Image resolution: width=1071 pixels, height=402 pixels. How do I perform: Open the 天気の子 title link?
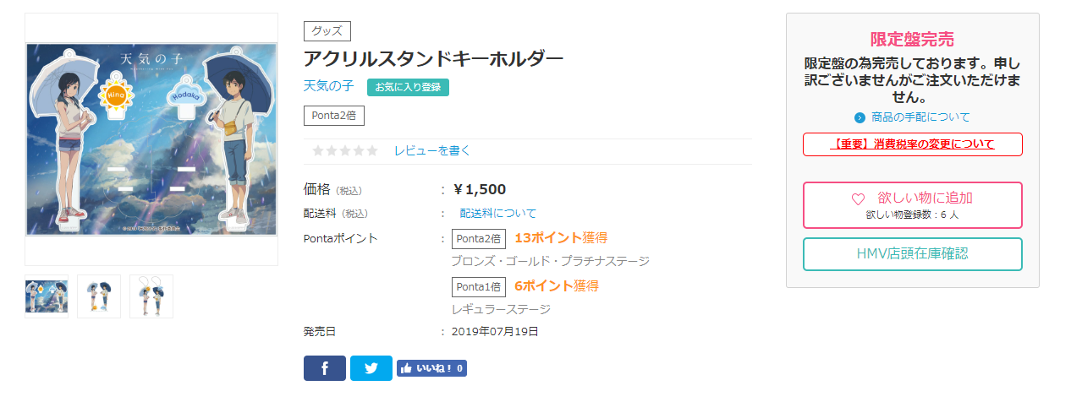(x=329, y=86)
